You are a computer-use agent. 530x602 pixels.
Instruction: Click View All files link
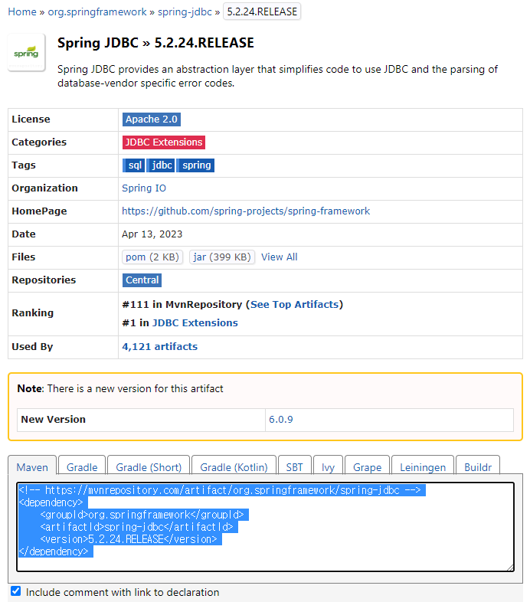click(x=280, y=257)
